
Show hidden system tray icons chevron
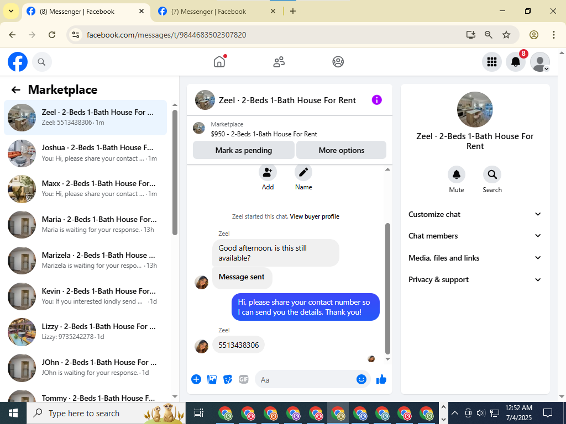(455, 413)
